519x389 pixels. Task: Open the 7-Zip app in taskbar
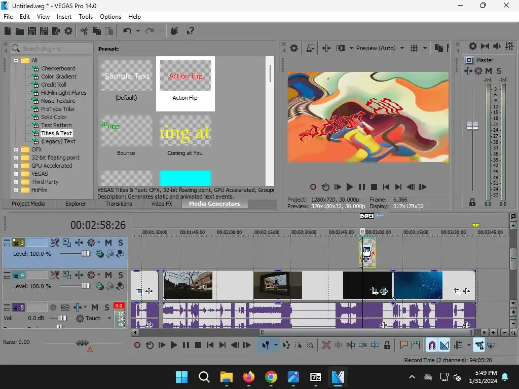click(x=315, y=377)
